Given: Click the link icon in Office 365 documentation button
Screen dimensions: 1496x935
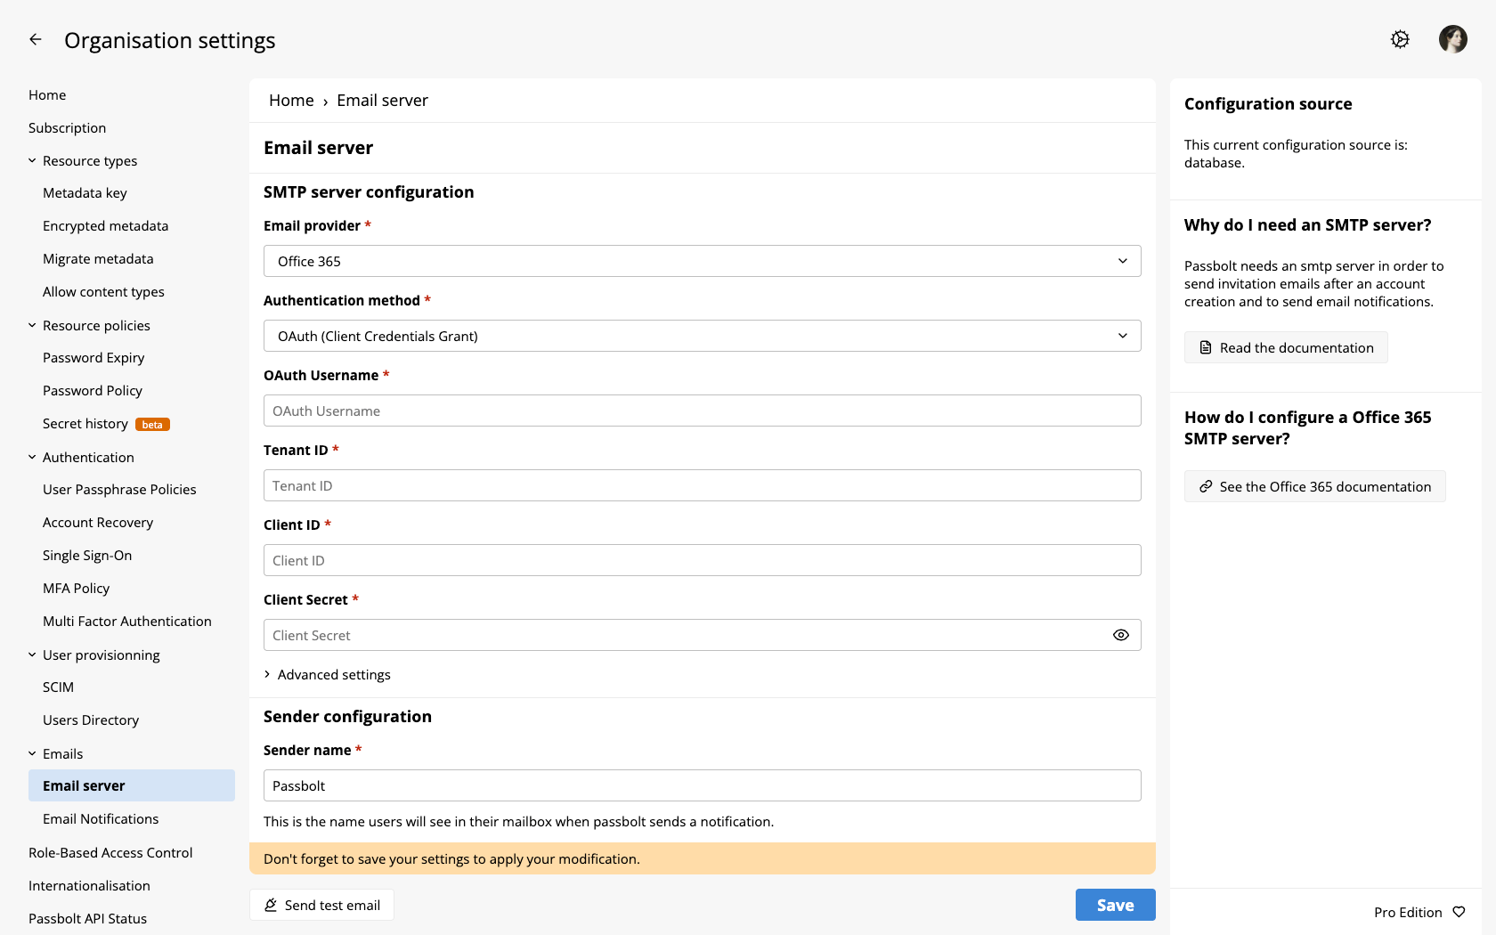Looking at the screenshot, I should coord(1206,486).
